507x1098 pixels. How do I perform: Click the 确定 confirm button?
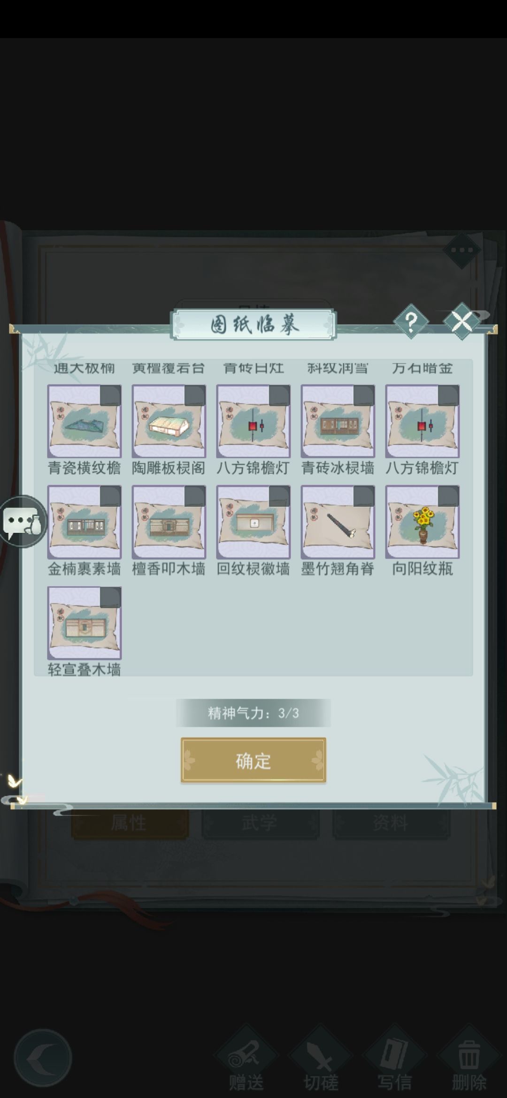click(253, 760)
